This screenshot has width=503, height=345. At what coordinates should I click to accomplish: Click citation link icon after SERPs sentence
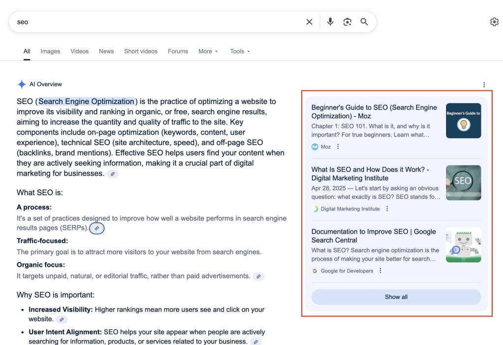pyautogui.click(x=97, y=228)
